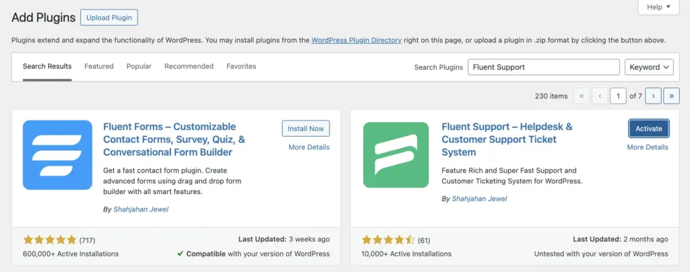Click the Fluent Forms blue plugin icon

tap(57, 155)
